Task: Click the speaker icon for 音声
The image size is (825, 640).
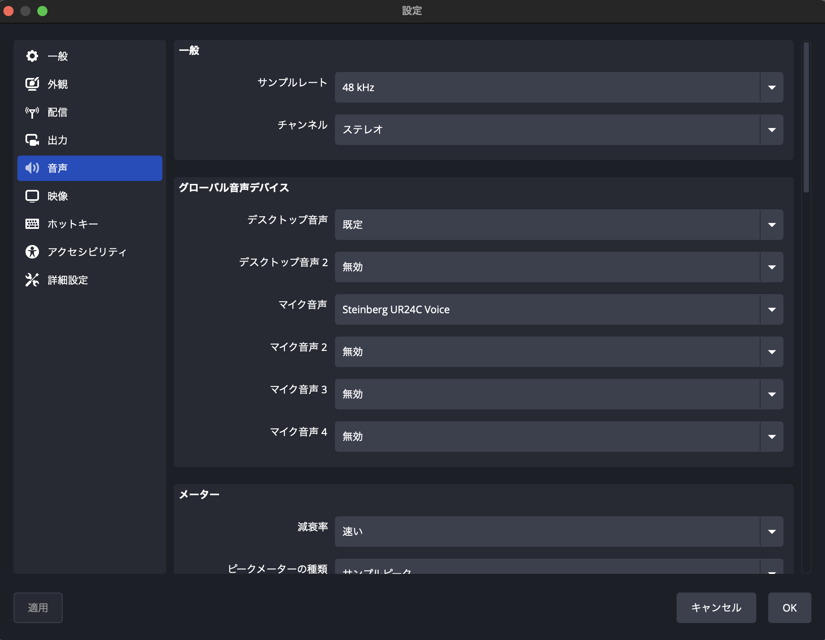Action: 32,168
